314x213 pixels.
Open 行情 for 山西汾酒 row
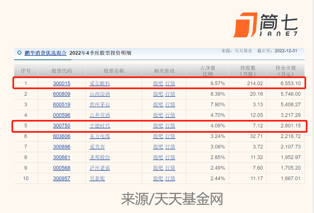pyautogui.click(x=170, y=94)
